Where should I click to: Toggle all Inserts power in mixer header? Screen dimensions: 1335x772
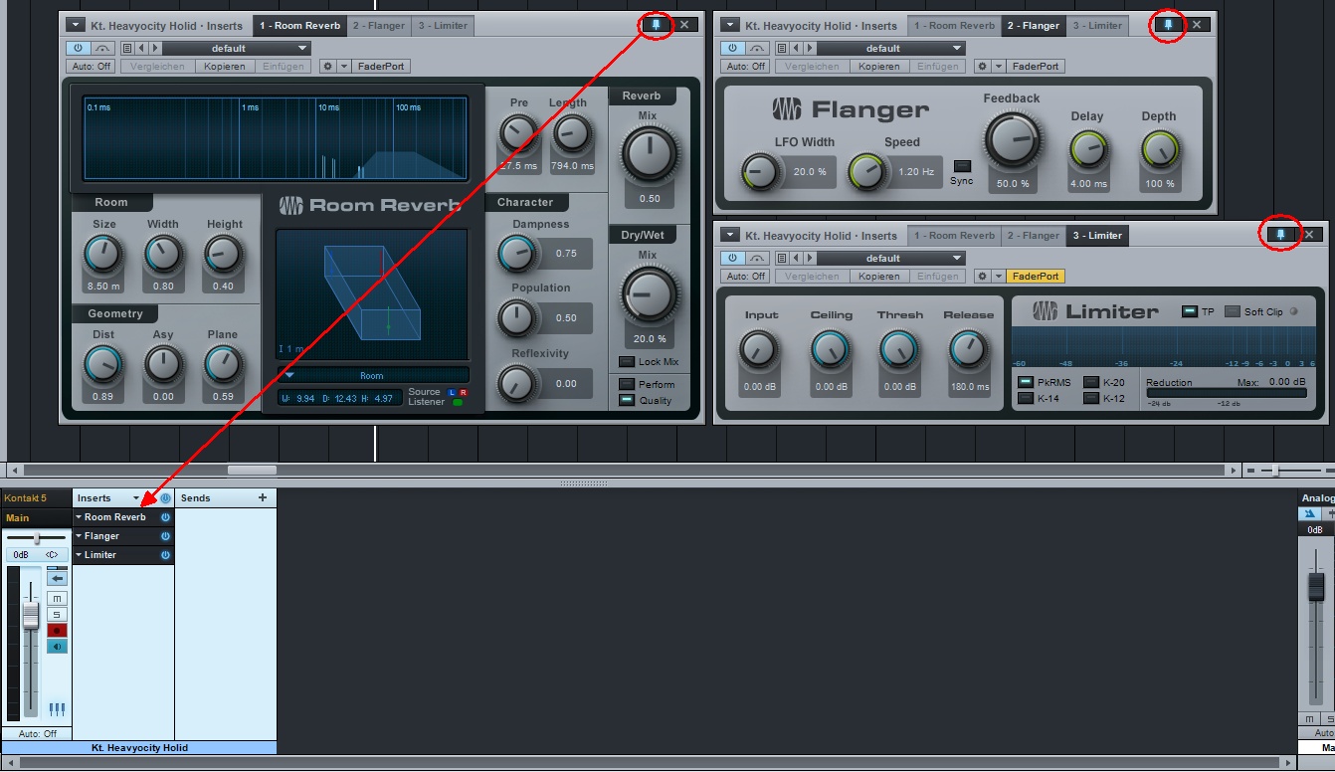pos(165,497)
